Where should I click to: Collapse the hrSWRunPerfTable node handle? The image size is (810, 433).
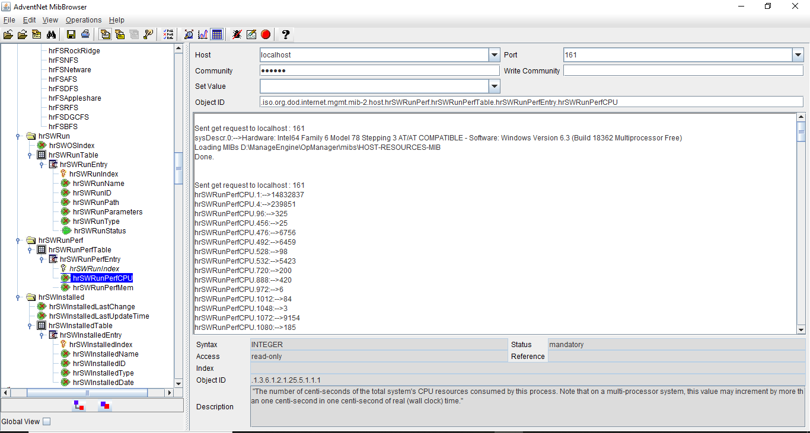tap(30, 250)
